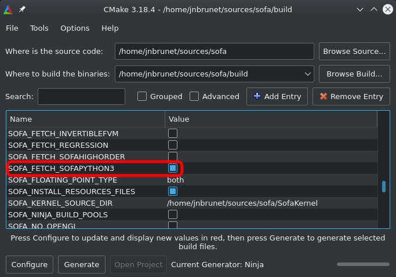Click the cache list vertical scrollbar handle
The height and width of the screenshot is (277, 396).
[x=384, y=187]
